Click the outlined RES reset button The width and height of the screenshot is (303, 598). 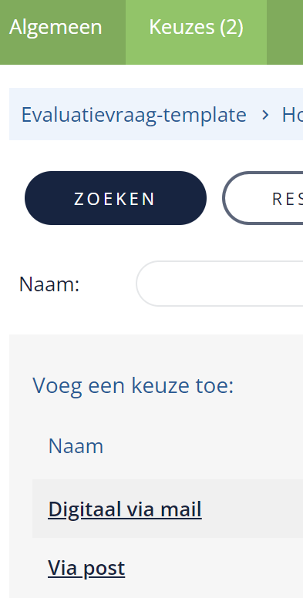[263, 198]
